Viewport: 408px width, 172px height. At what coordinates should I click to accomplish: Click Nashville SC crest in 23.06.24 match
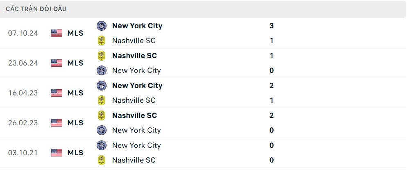pos(102,56)
